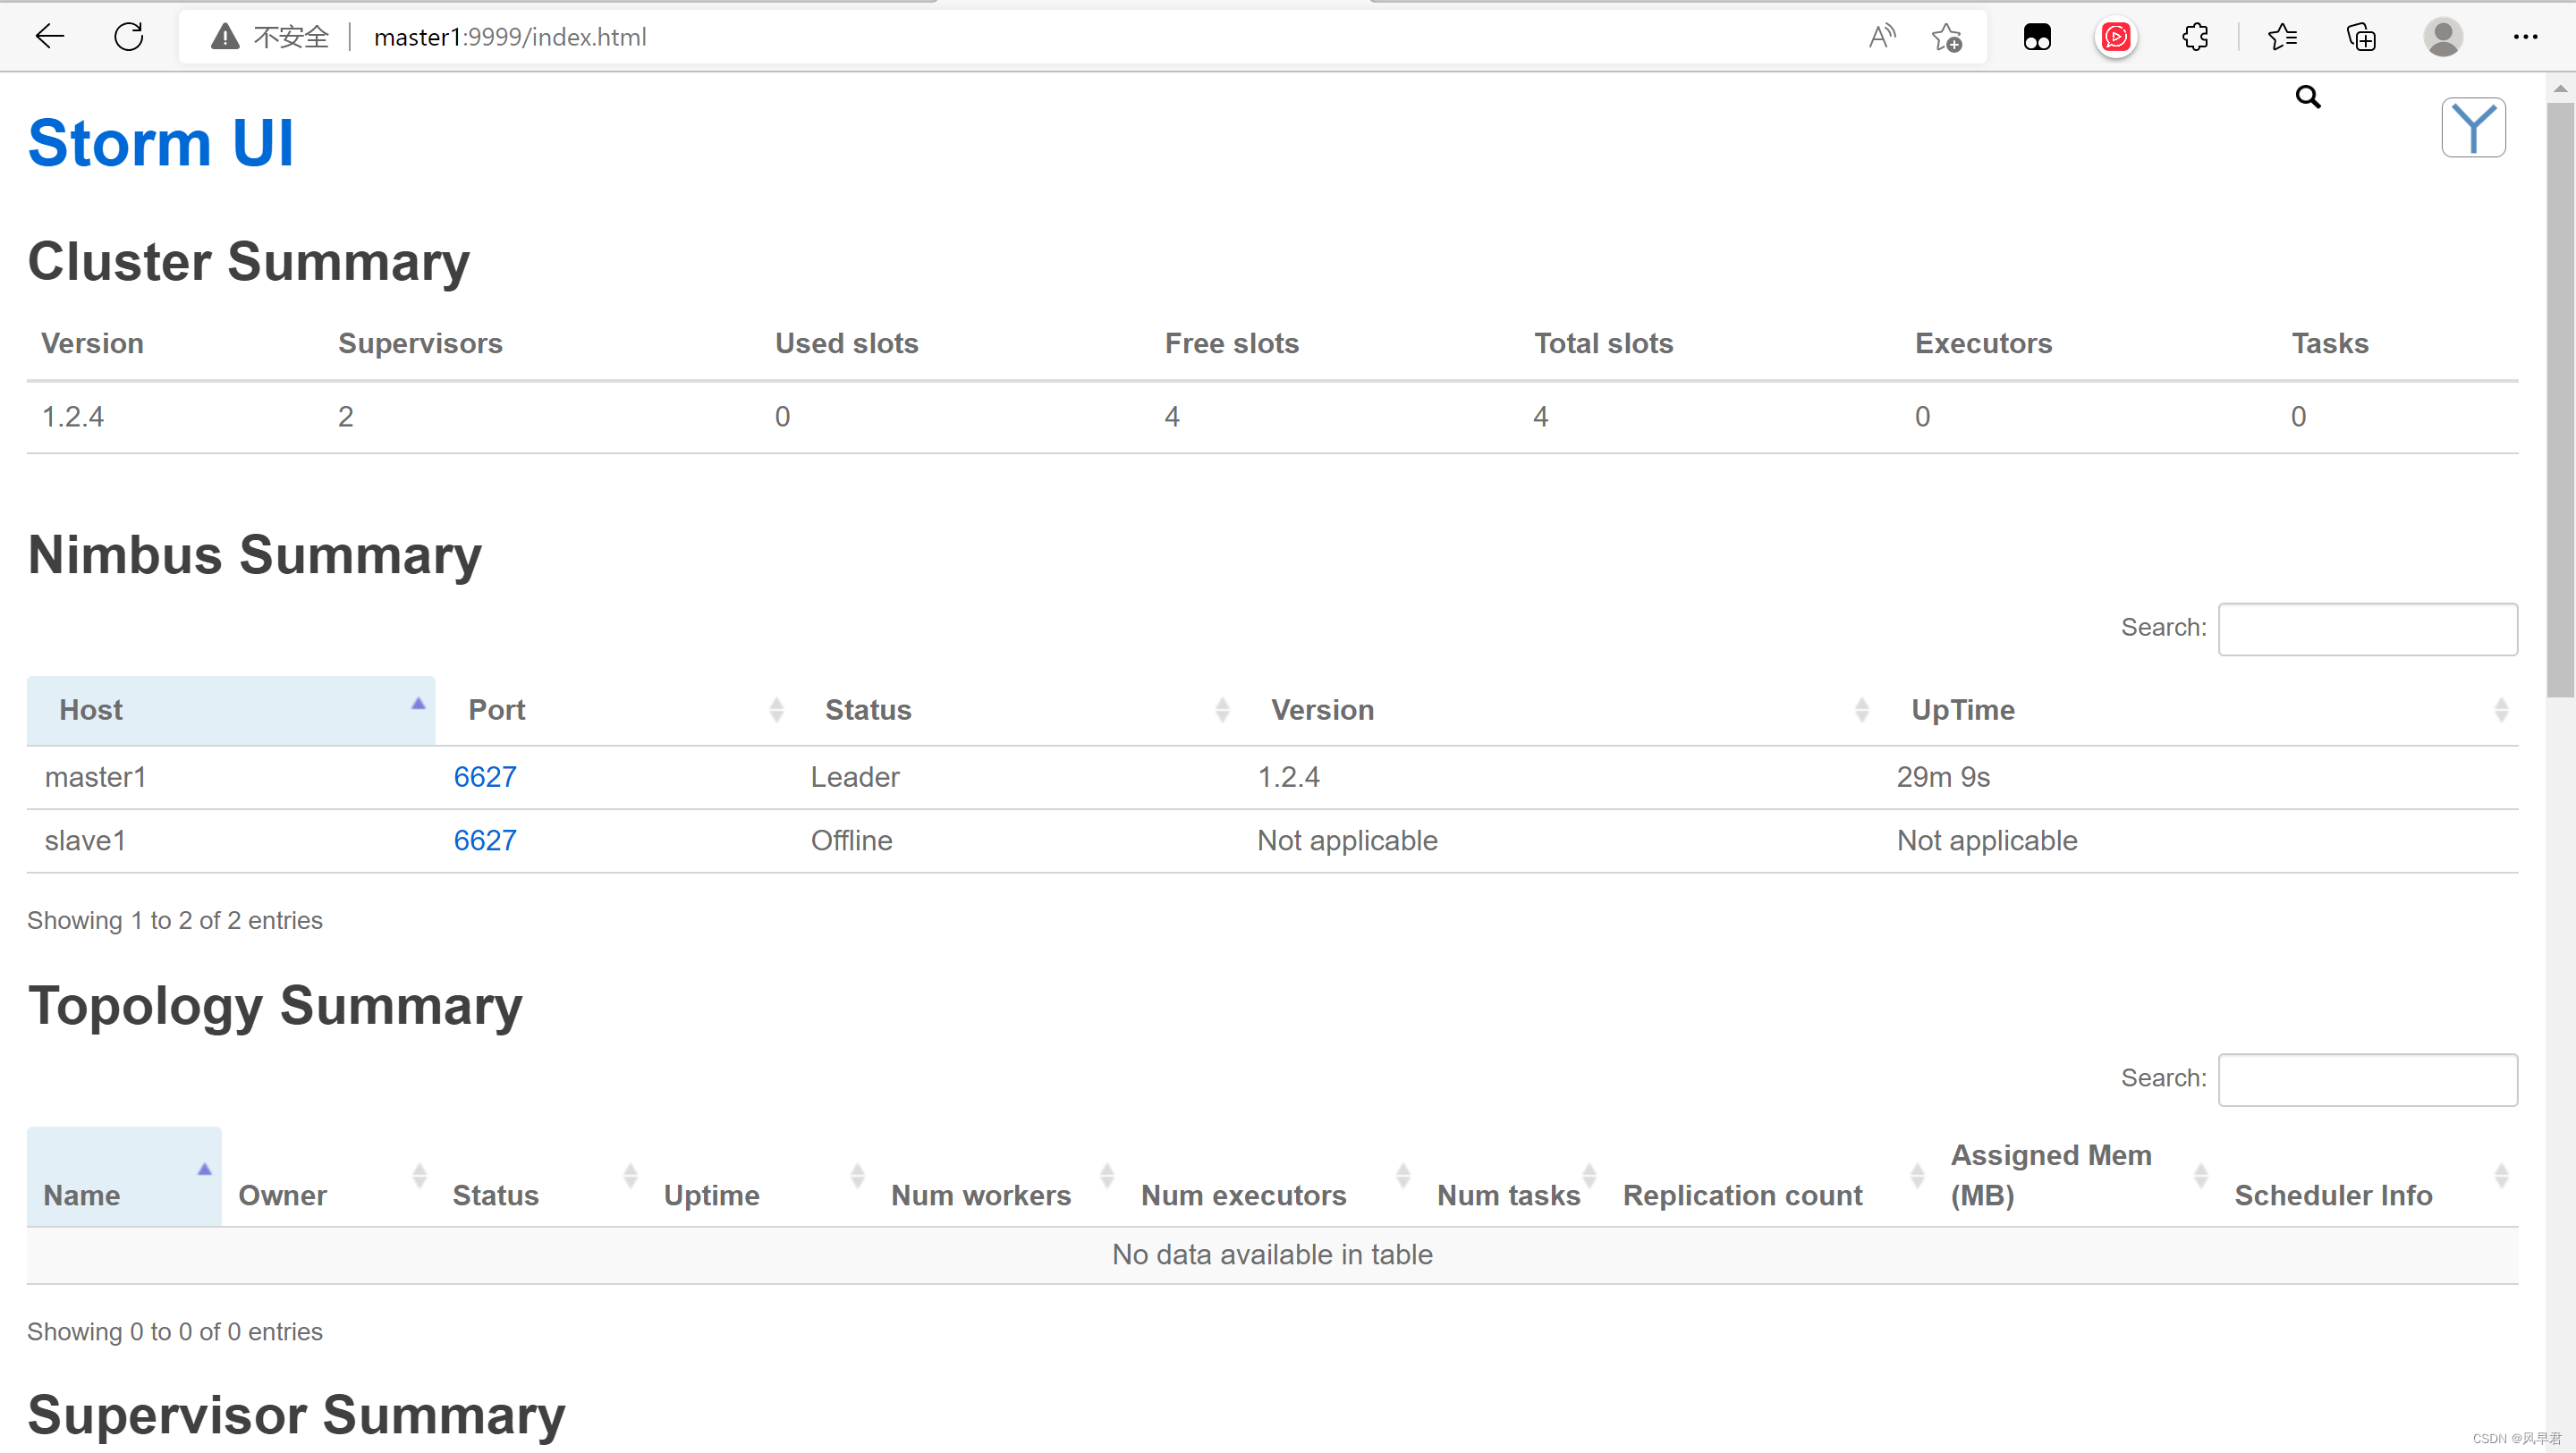Click the browser back arrow
The width and height of the screenshot is (2576, 1453).
tap(49, 37)
